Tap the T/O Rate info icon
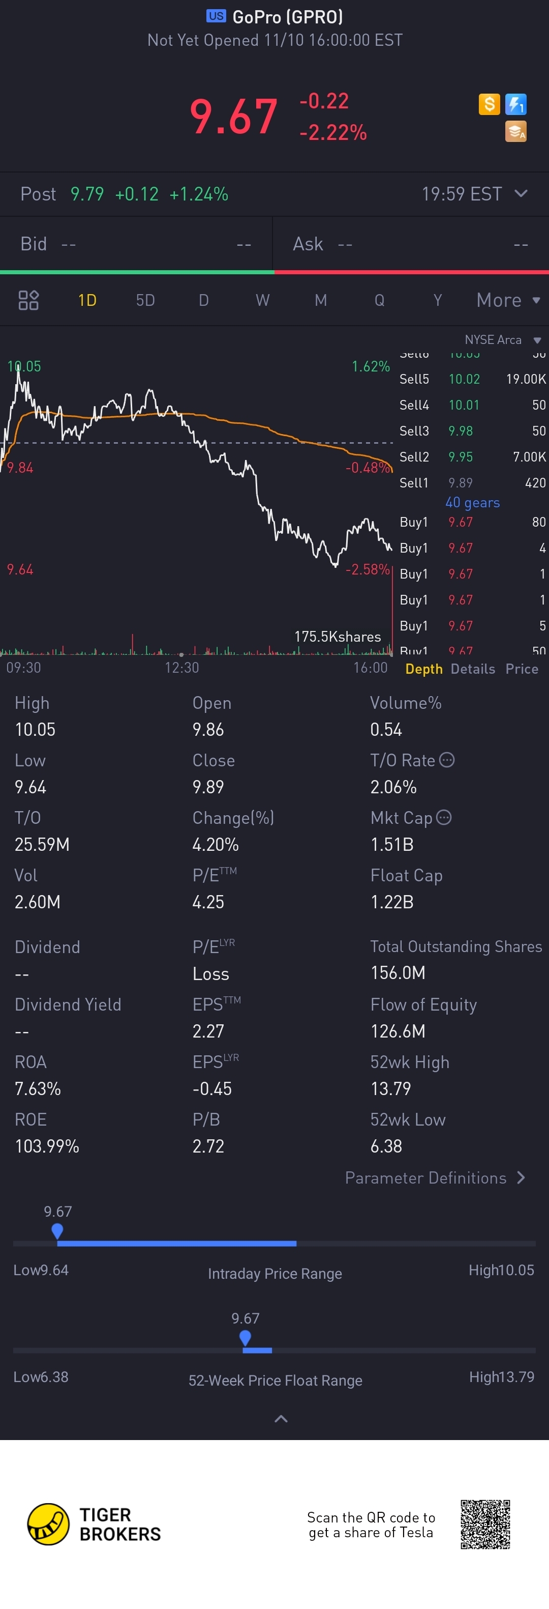This screenshot has width=549, height=1609. tap(447, 760)
